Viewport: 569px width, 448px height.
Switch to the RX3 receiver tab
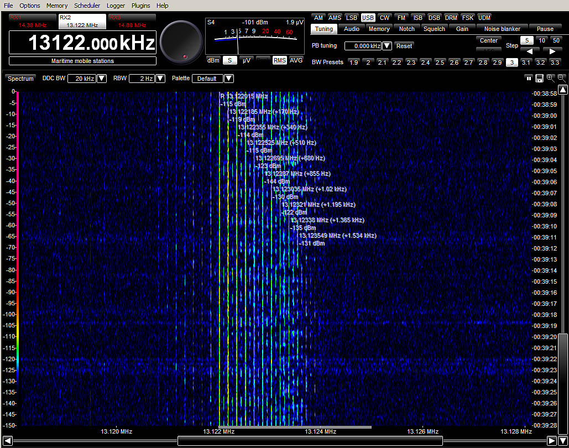pos(132,22)
